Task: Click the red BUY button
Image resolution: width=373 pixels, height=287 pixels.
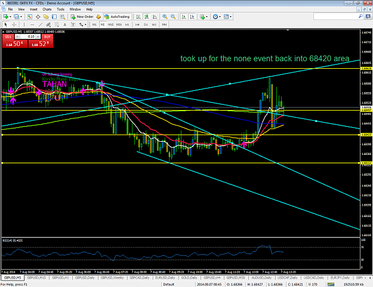Action: point(47,36)
